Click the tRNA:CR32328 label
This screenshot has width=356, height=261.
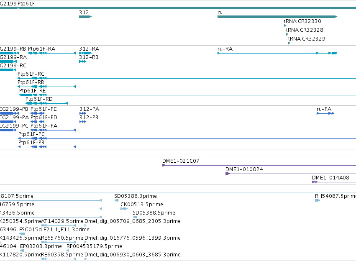point(305,30)
